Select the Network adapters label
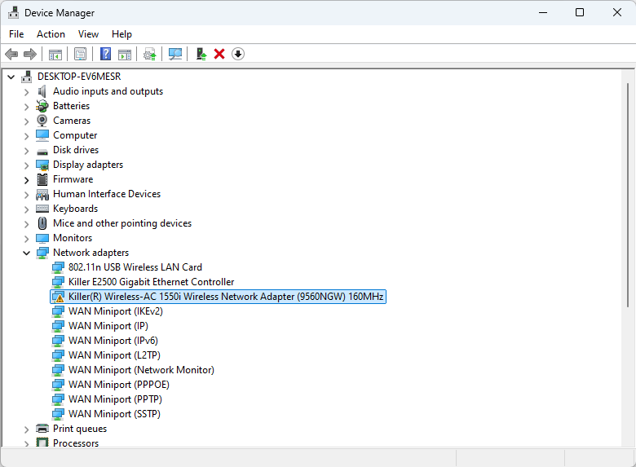This screenshot has height=467, width=636. (x=91, y=253)
